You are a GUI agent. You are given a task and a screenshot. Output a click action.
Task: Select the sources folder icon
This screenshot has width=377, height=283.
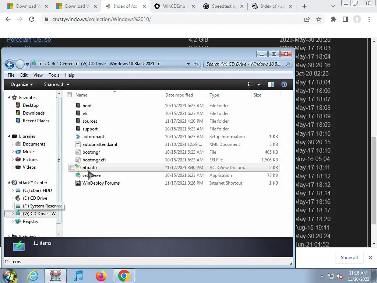(78, 121)
